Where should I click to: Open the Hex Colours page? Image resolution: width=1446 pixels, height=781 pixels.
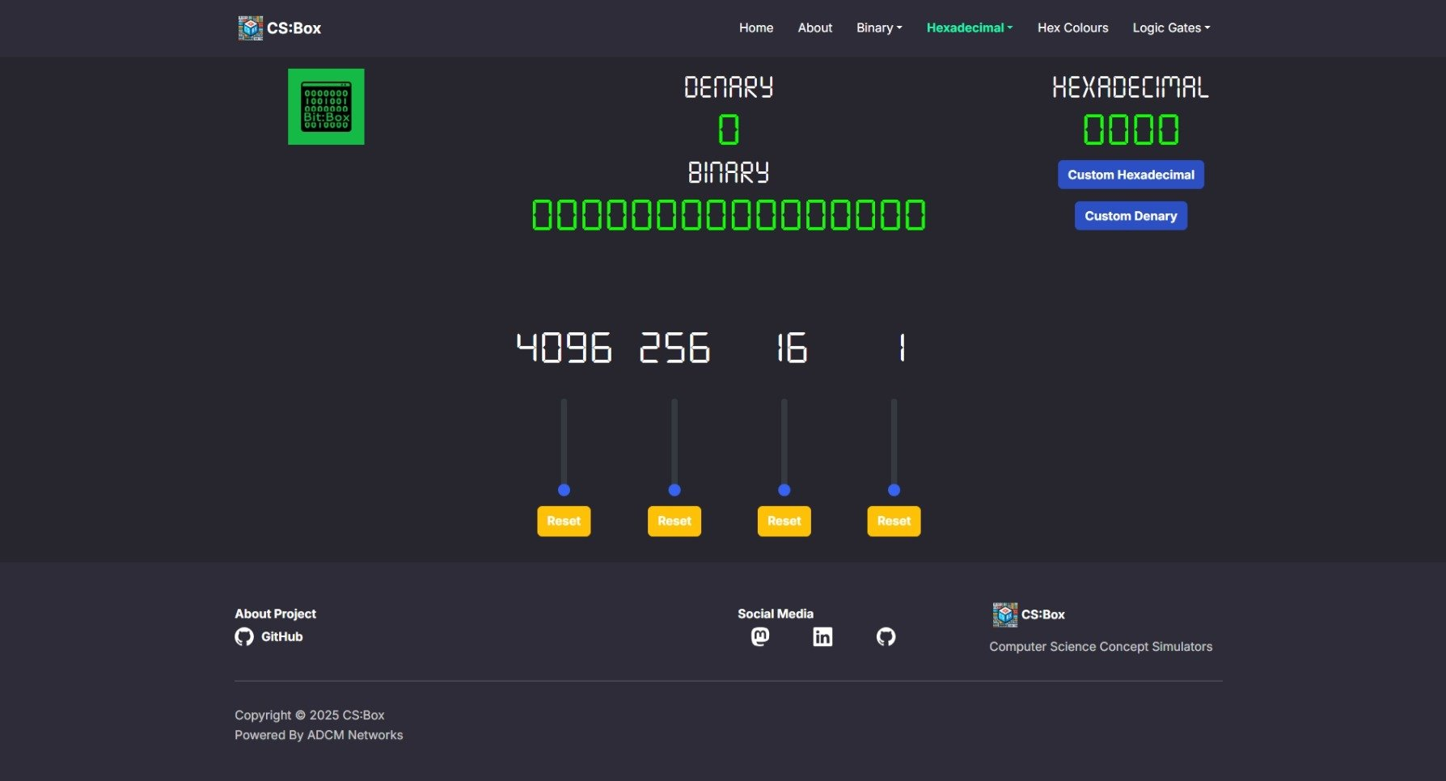[1072, 27]
